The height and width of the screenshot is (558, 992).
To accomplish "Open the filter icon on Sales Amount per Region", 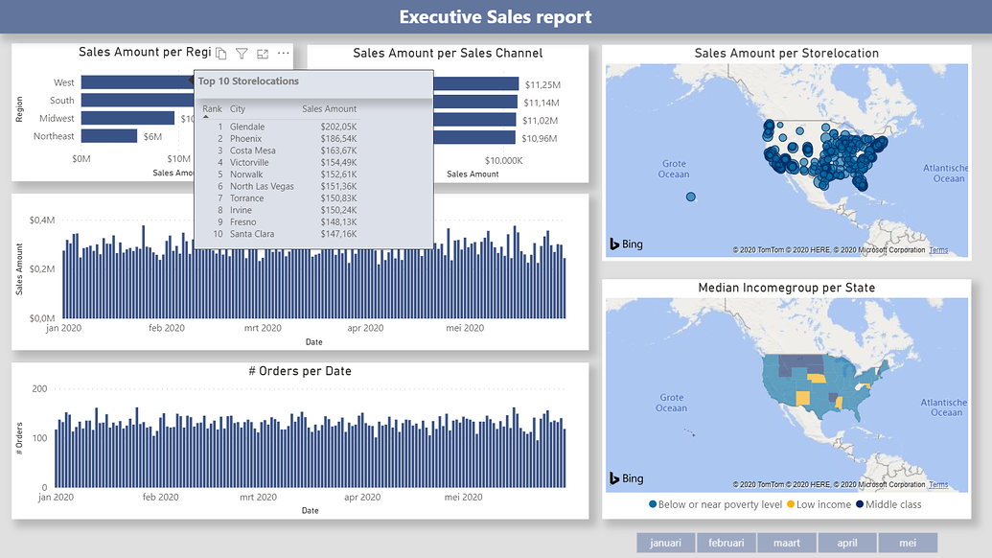I will coord(242,55).
